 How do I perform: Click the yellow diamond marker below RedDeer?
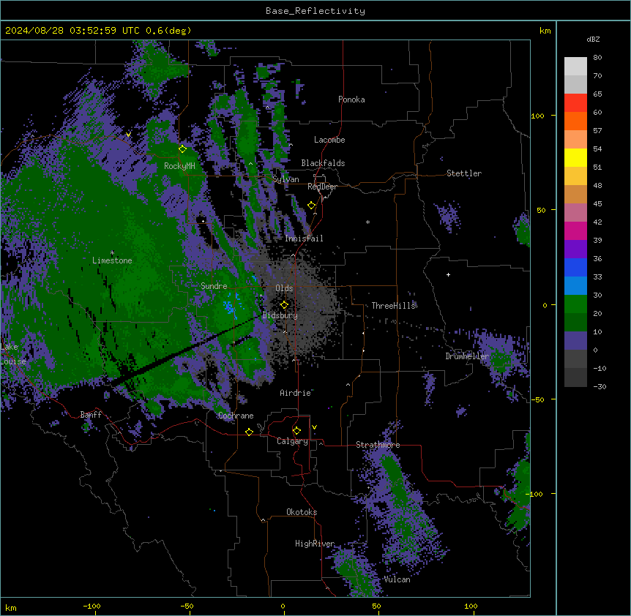(312, 206)
